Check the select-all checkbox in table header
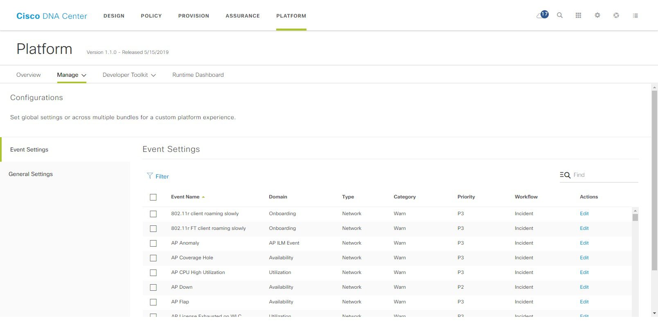 [153, 197]
